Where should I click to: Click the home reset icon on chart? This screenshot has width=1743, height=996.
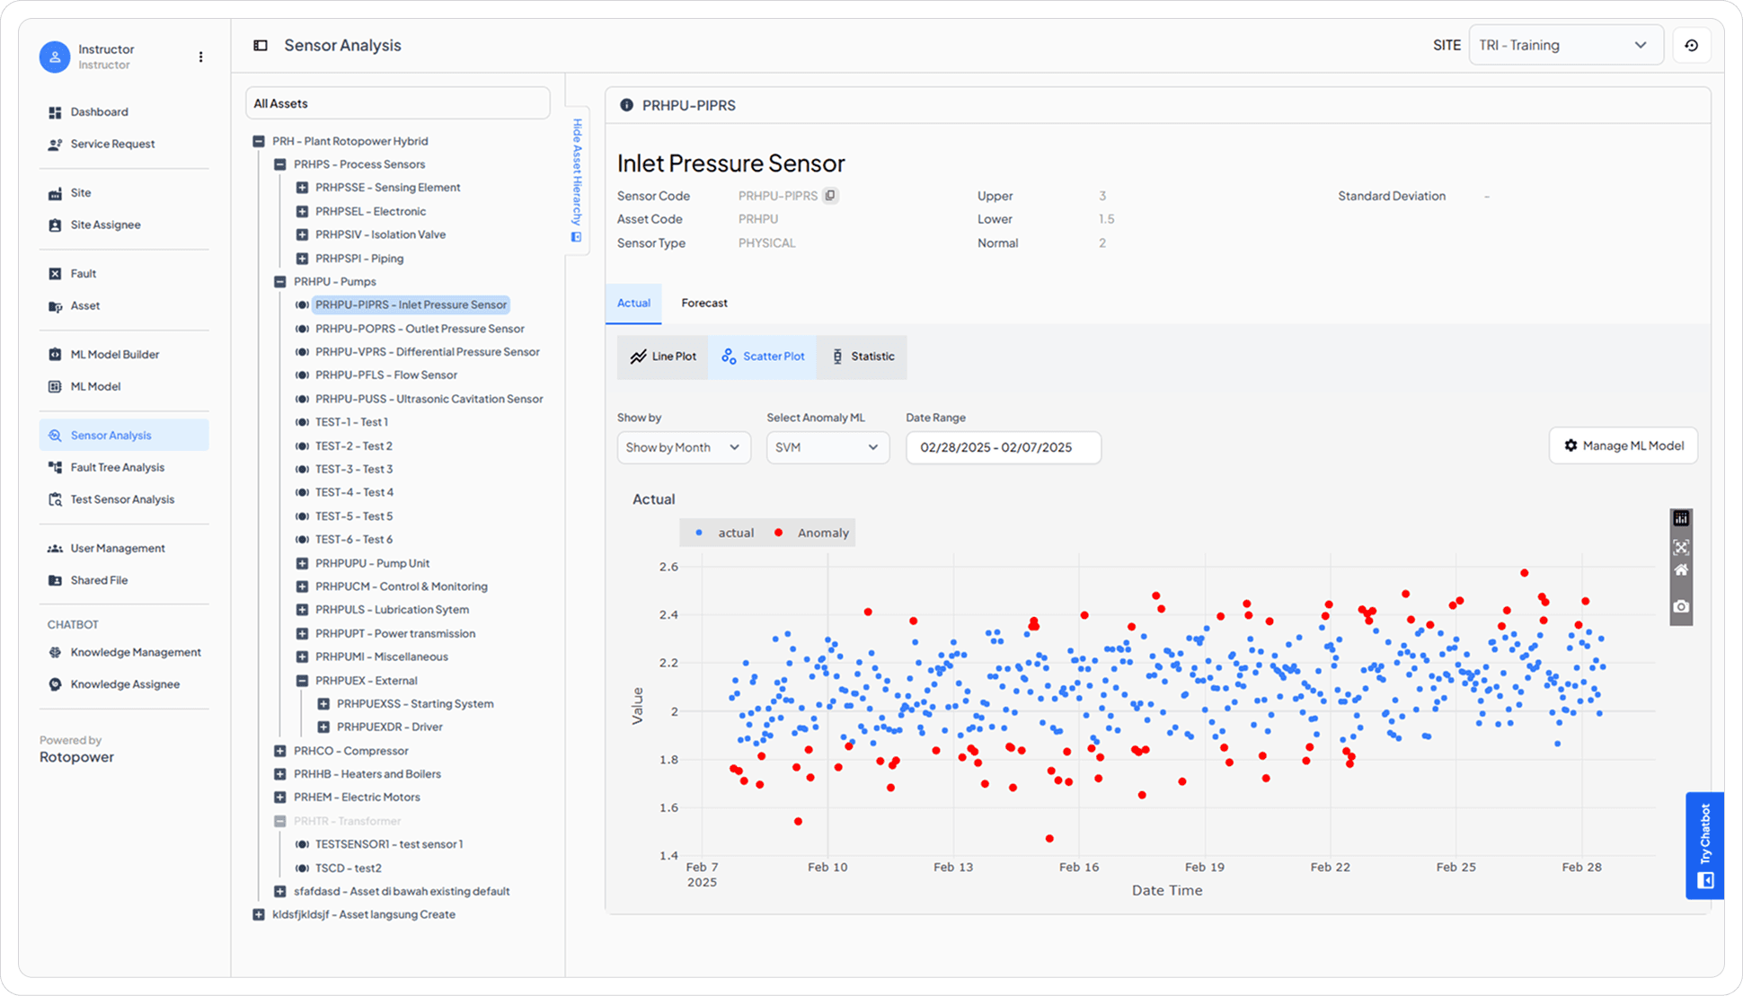[x=1681, y=570]
